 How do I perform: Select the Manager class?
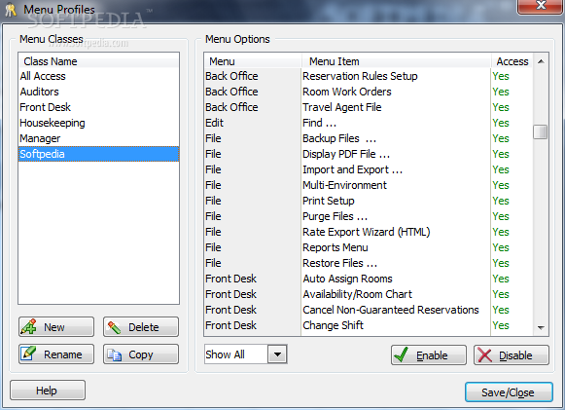(98, 138)
